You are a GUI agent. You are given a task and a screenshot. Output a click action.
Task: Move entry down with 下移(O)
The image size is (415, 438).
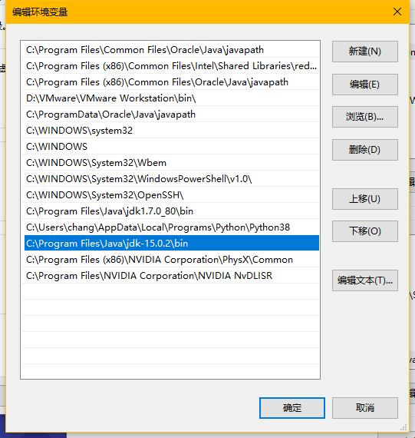pyautogui.click(x=365, y=231)
